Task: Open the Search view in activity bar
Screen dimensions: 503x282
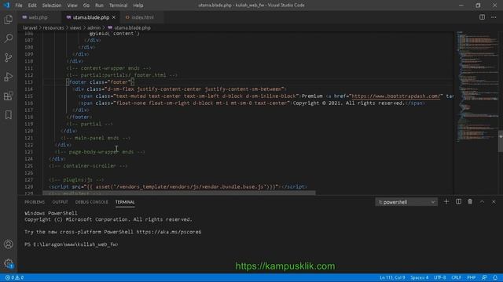Action: pos(9,38)
